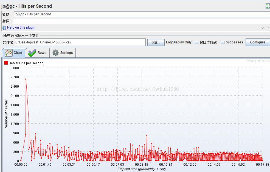Click the 3 000 y-axis label
Image resolution: width=270 pixels, height=172 pixels.
15,68
